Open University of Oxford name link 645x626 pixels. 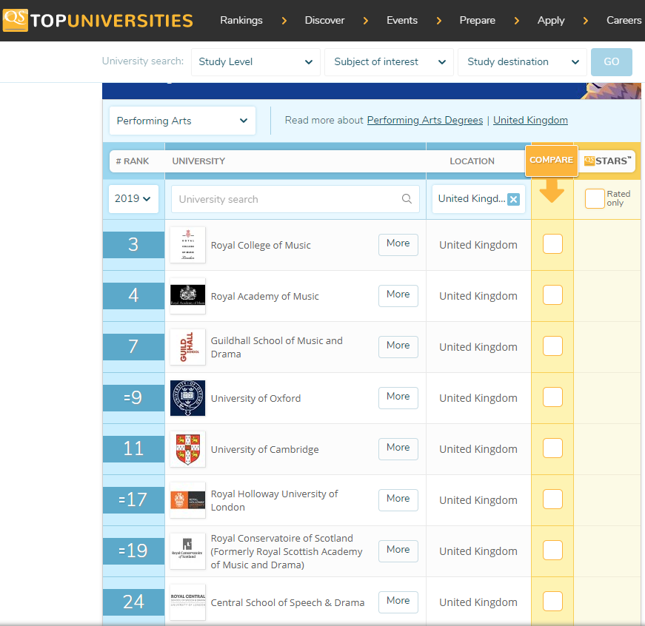point(255,398)
